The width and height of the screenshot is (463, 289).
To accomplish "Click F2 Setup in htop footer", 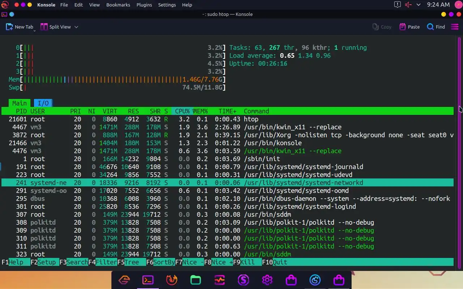I will tap(45, 262).
